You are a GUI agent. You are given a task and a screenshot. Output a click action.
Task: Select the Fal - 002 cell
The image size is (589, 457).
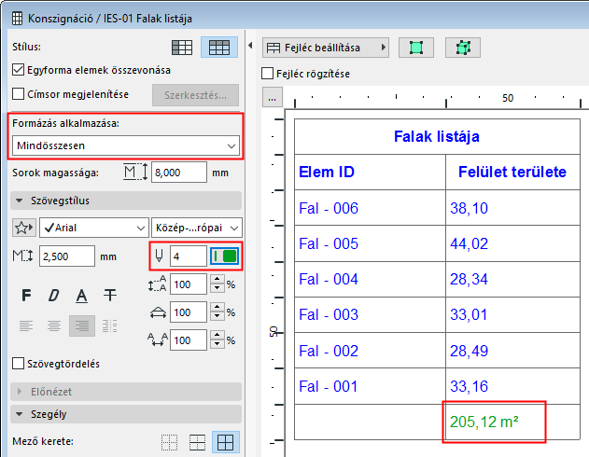370,351
